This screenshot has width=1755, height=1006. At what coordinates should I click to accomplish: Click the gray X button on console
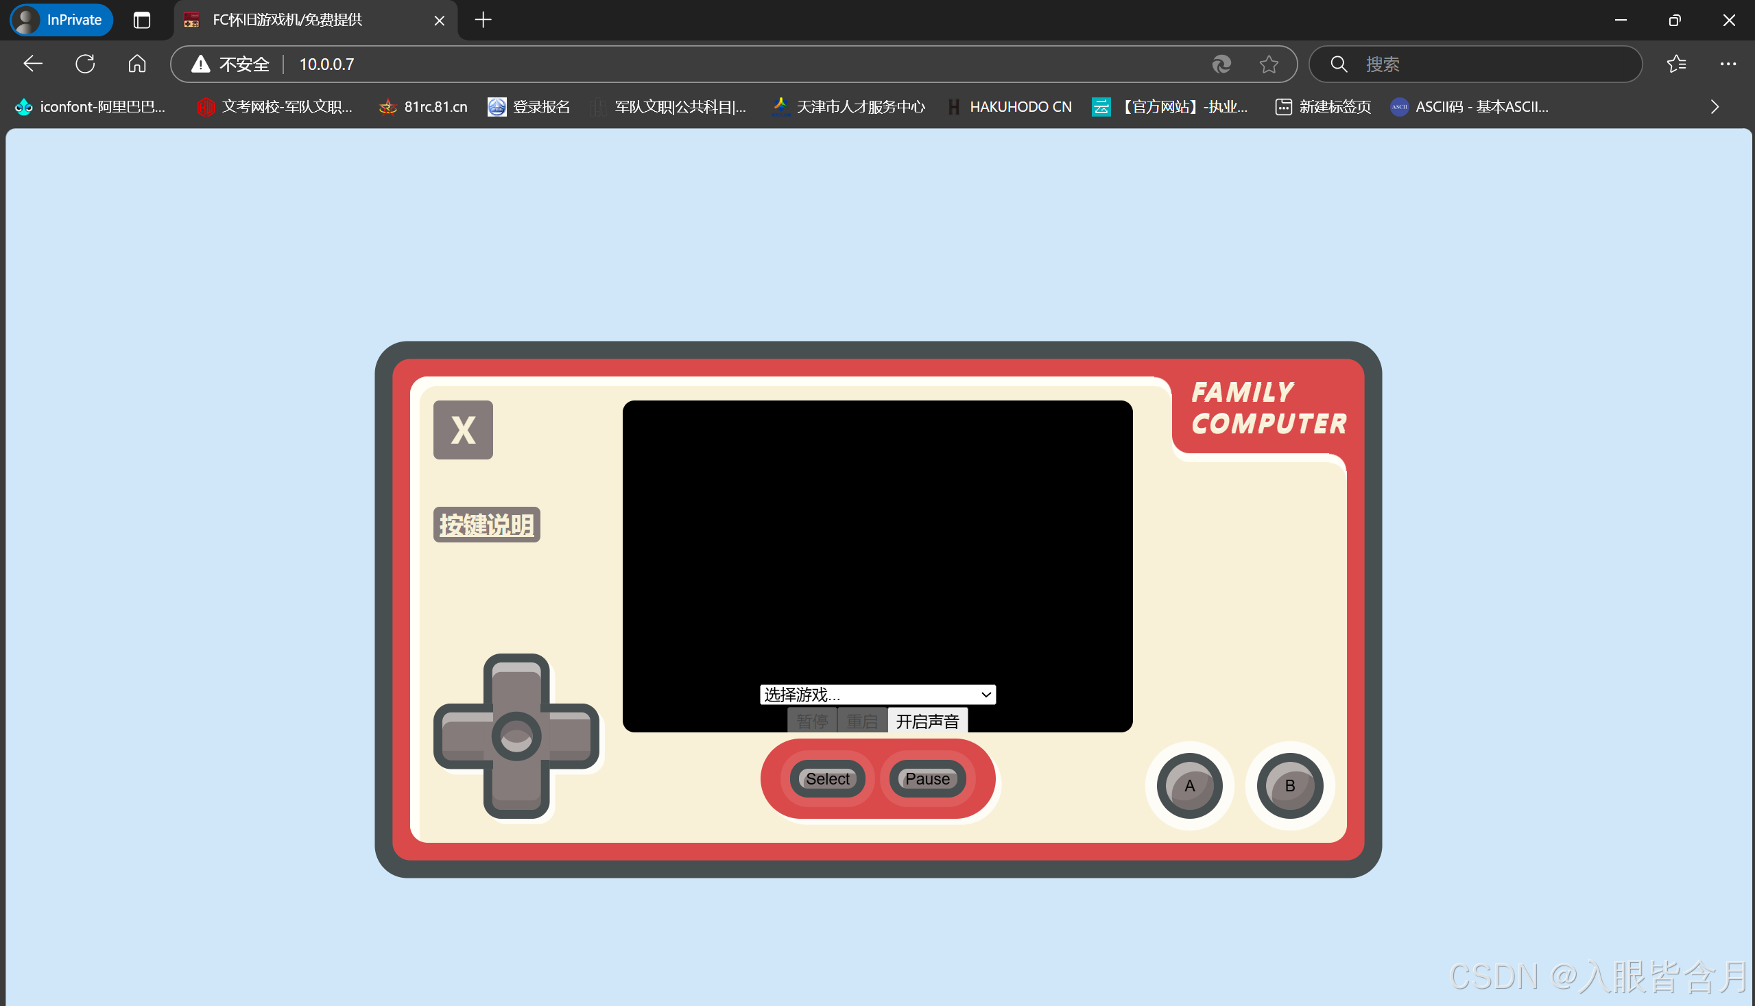pyautogui.click(x=463, y=430)
